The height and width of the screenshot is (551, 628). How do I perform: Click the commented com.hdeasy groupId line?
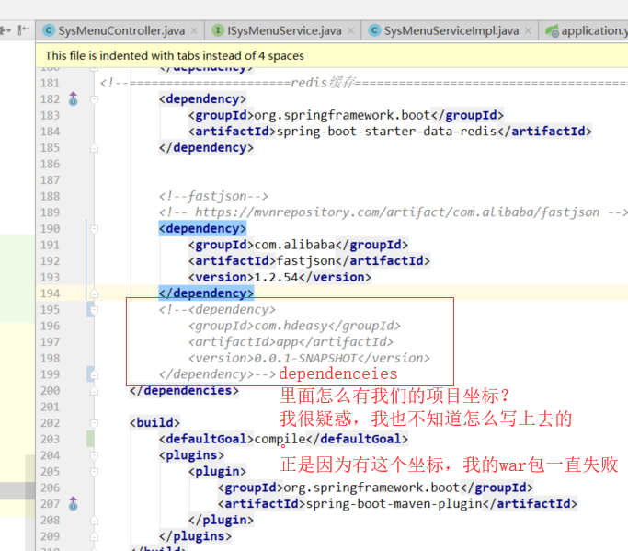tap(294, 326)
